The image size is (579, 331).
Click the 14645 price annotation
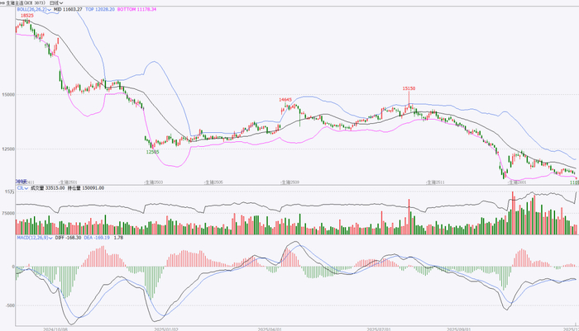[285, 100]
